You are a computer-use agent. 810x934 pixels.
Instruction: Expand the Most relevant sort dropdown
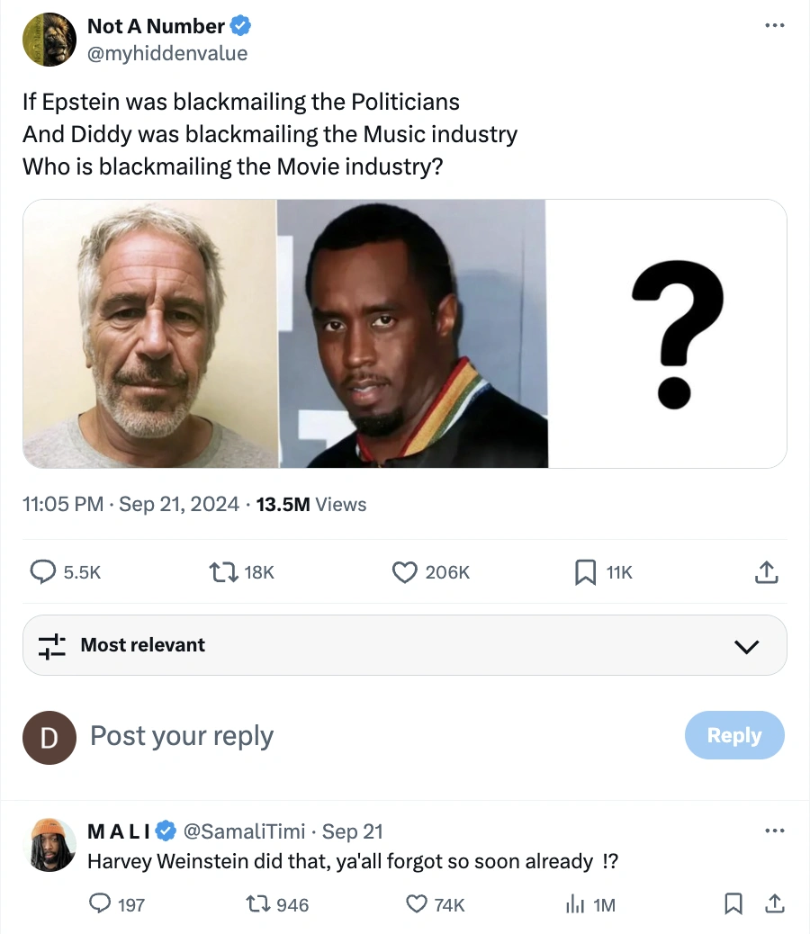[746, 646]
